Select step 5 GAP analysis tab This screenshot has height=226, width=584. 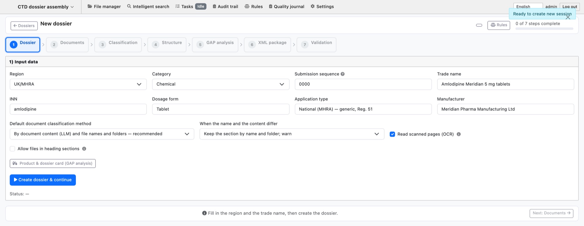click(x=215, y=45)
